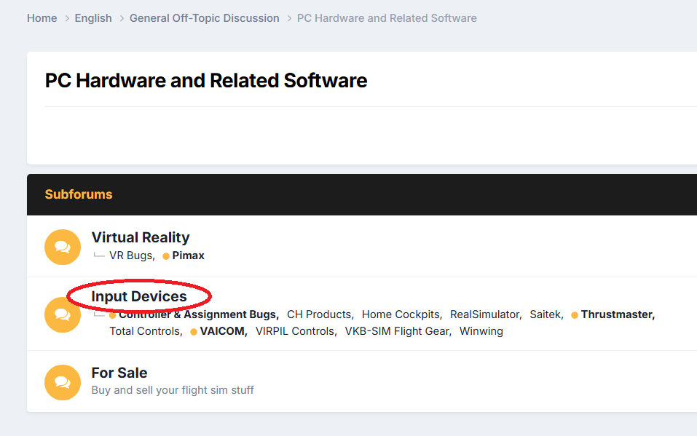Click the page title PC Hardware and Related Software

pyautogui.click(x=206, y=81)
